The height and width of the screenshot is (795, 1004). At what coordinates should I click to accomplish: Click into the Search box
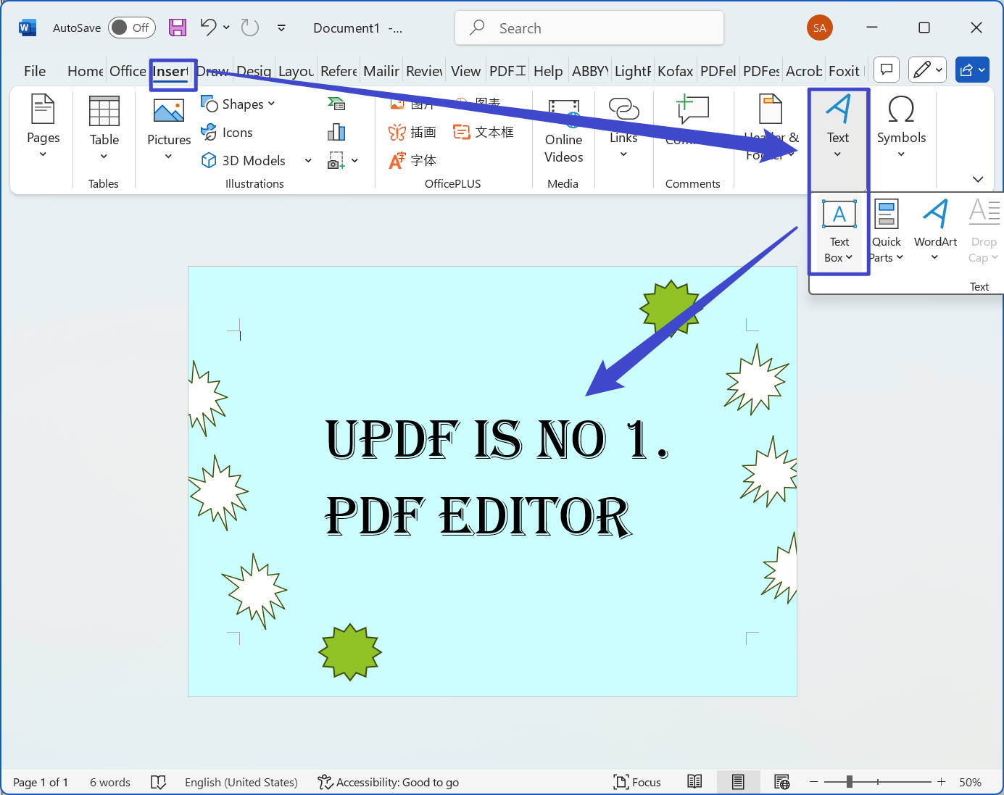pyautogui.click(x=589, y=28)
